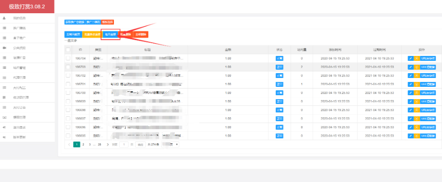This screenshot has width=442, height=182.
Task: Click the bottom sidebar arrow icon next to 版本更新
Action: pos(4,137)
